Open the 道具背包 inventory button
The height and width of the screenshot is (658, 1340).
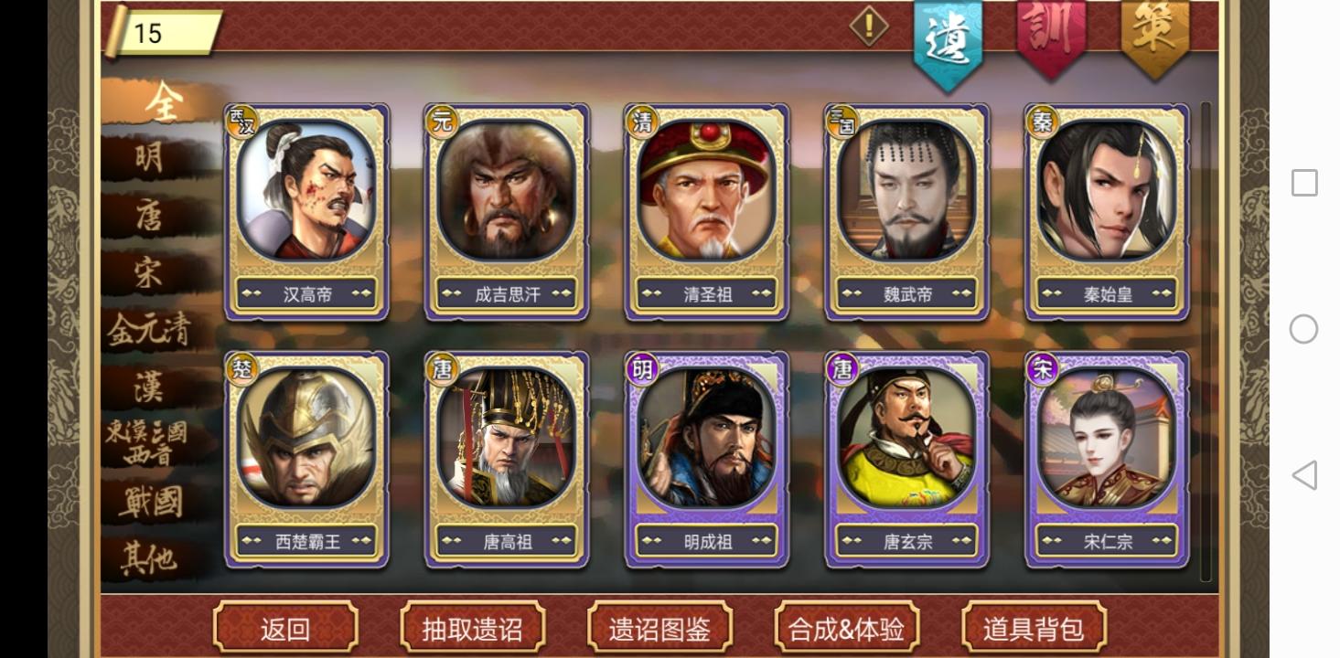[x=1034, y=628]
